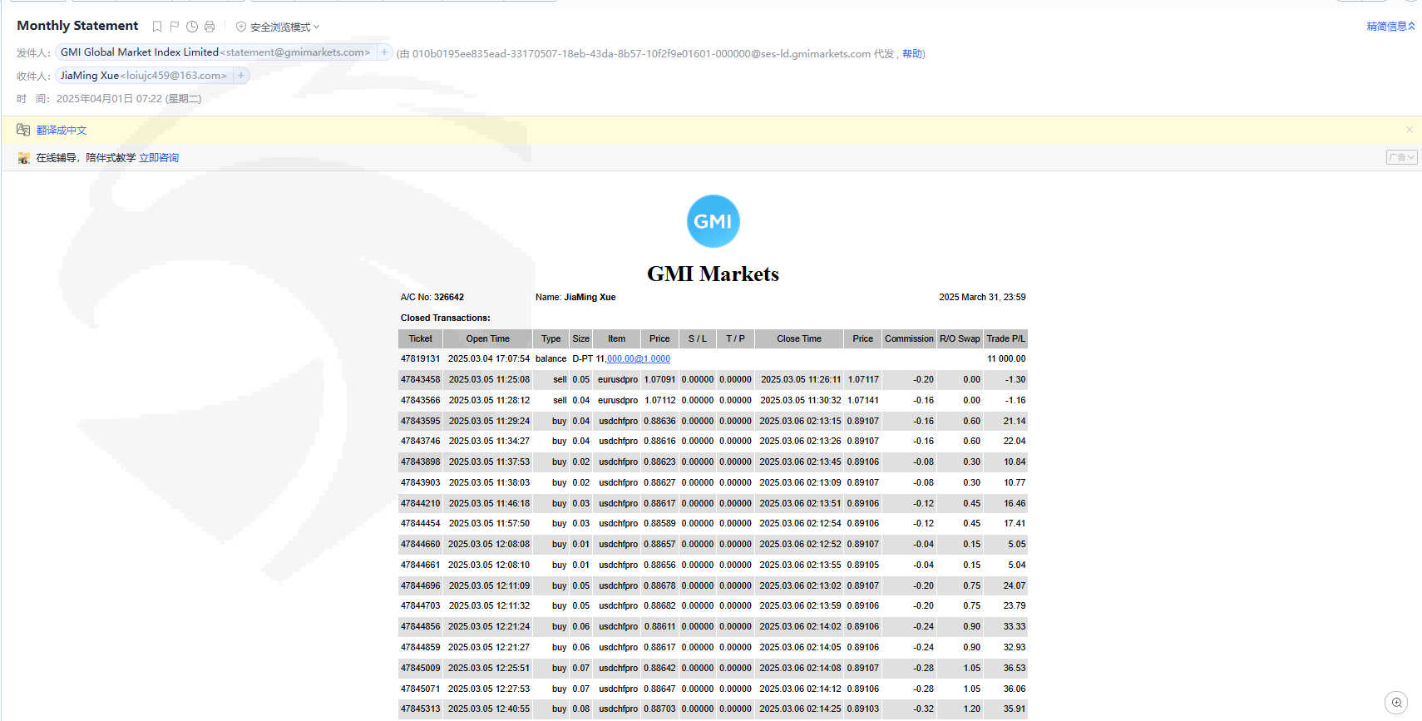Click the 翻译成中文 link
The height and width of the screenshot is (721, 1422).
(x=62, y=131)
